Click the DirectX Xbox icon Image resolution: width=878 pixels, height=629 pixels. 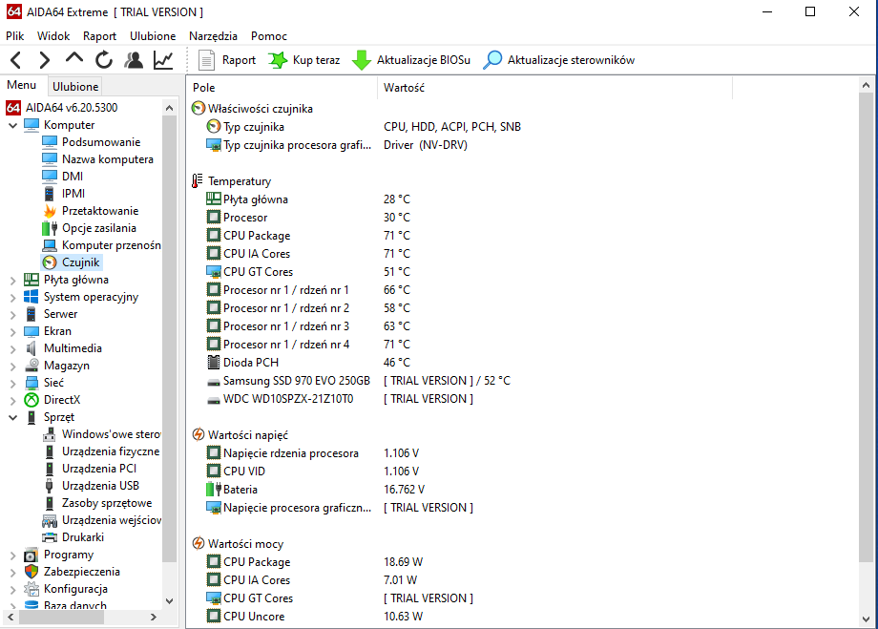(31, 400)
